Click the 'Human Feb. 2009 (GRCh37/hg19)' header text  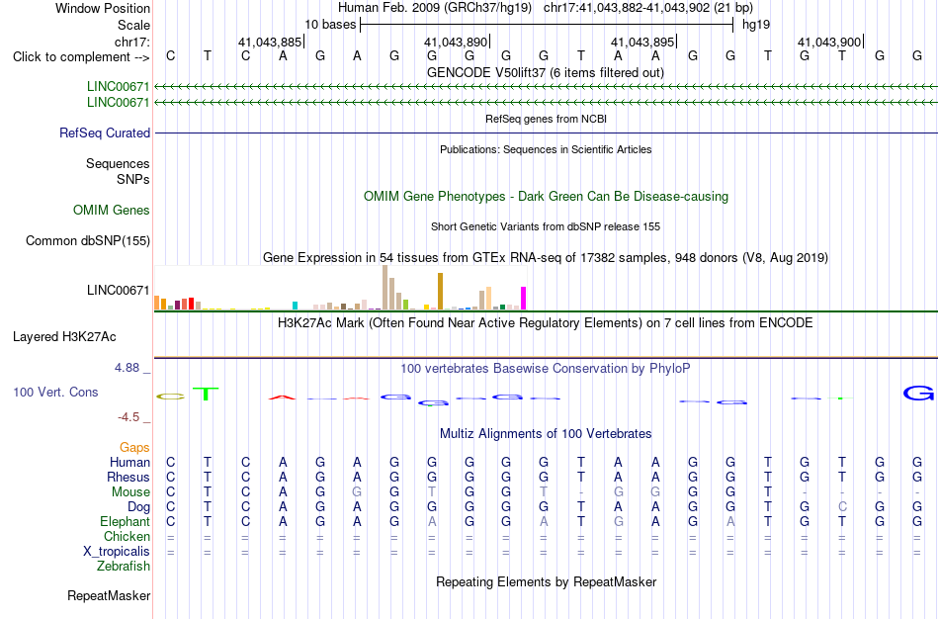point(435,8)
